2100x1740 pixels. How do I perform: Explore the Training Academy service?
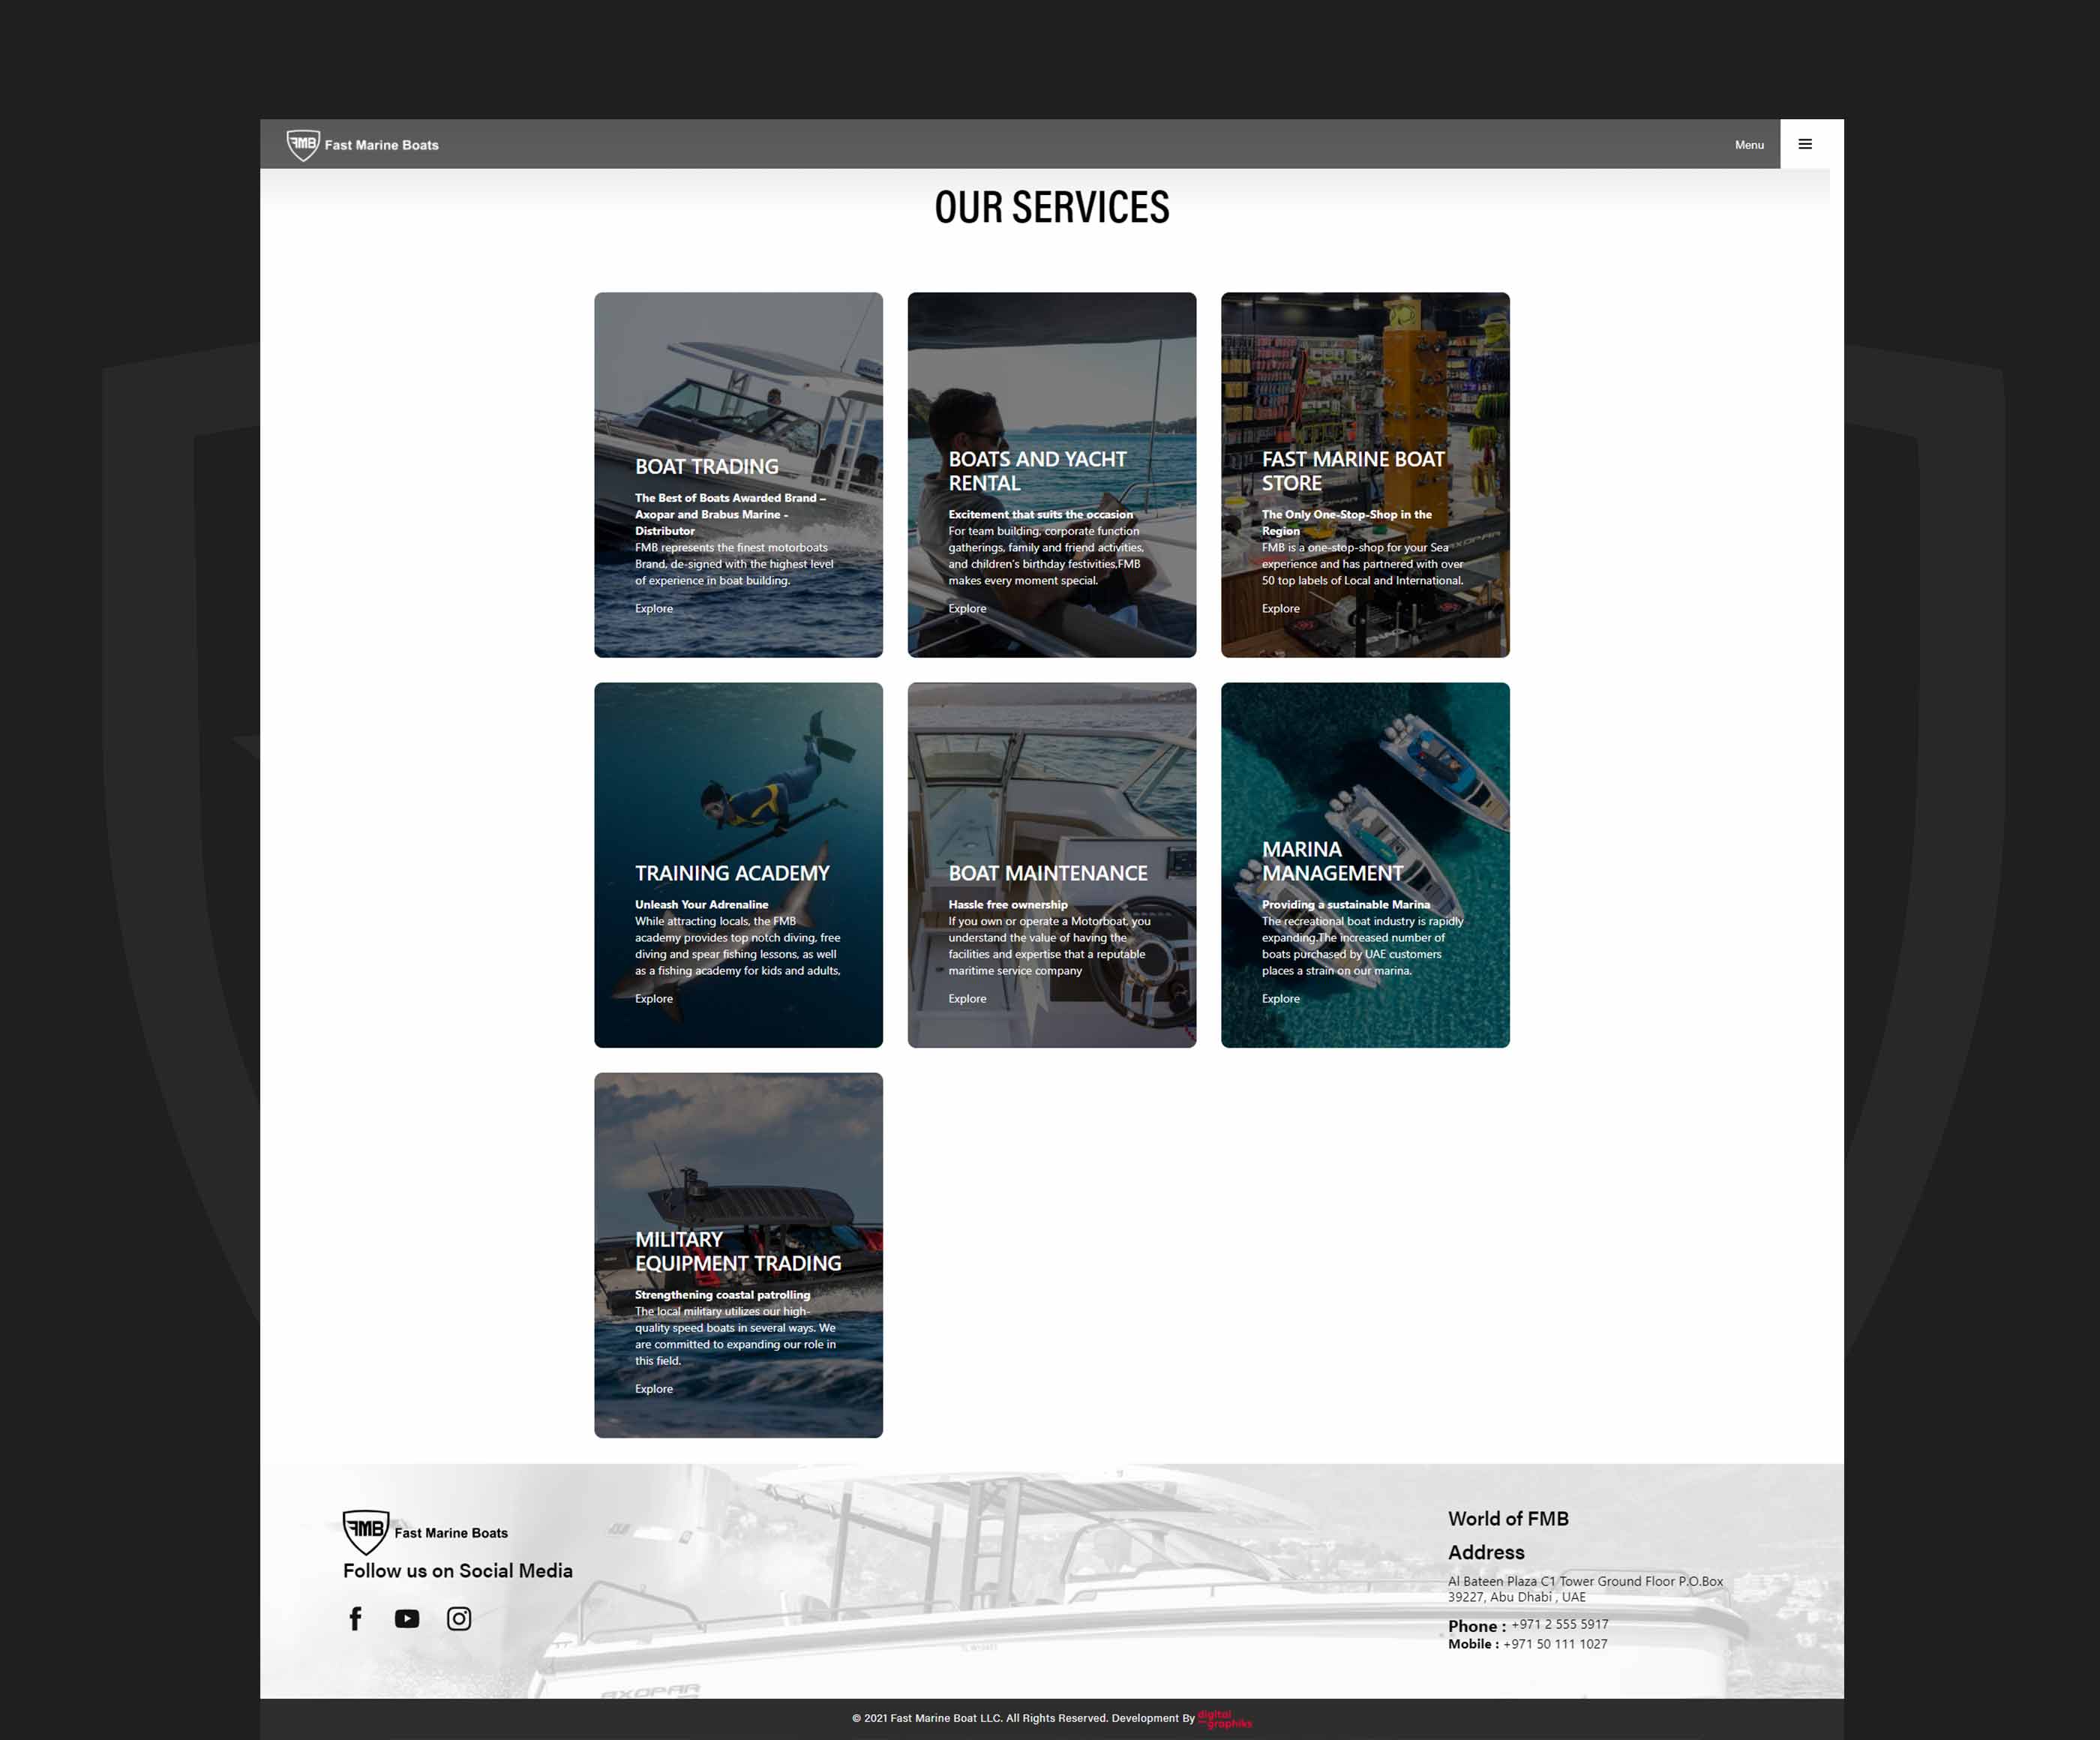(x=654, y=997)
